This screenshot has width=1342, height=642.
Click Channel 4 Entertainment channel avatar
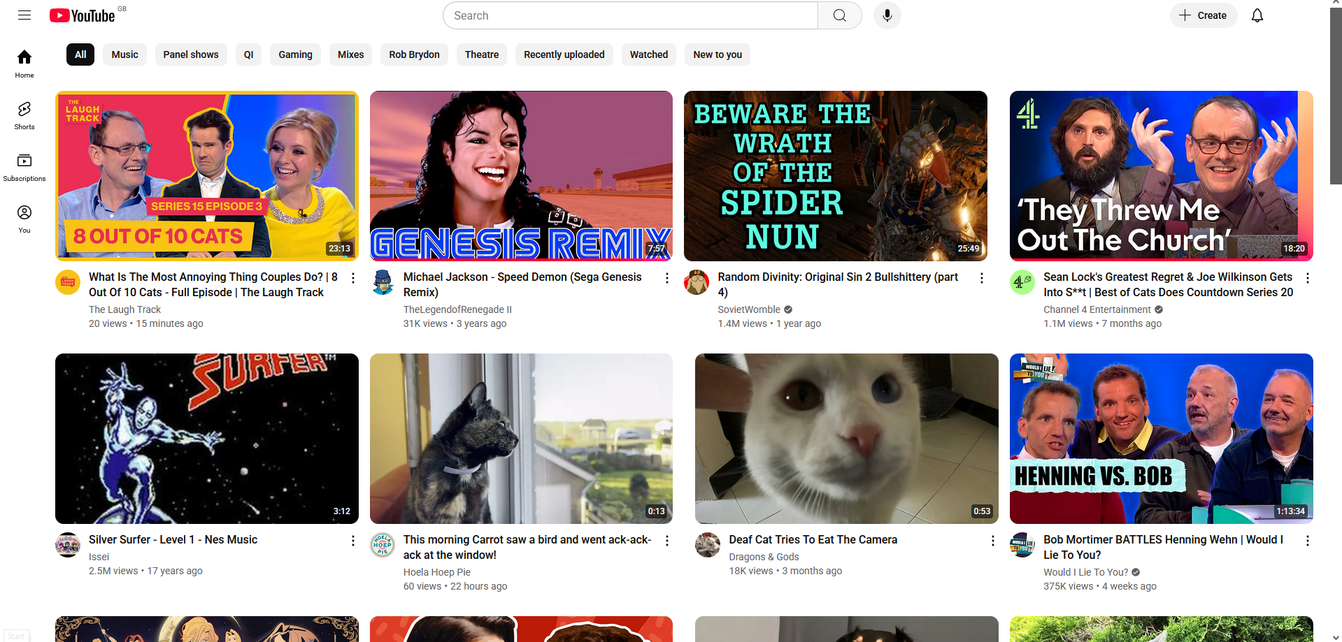(x=1022, y=282)
